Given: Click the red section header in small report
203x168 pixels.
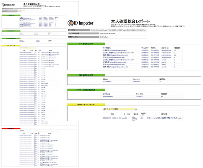Looking at the screenshot, I should tap(11, 129).
